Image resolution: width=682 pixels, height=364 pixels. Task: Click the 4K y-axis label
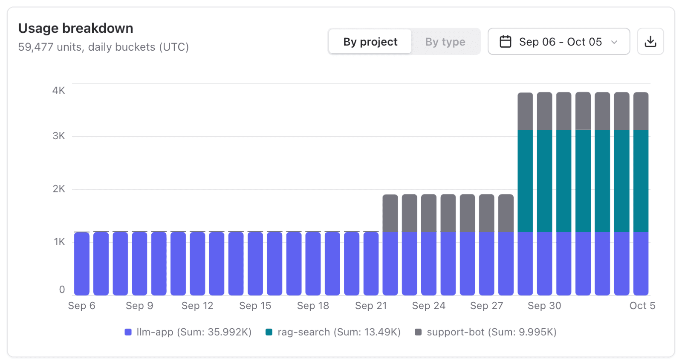pyautogui.click(x=59, y=90)
